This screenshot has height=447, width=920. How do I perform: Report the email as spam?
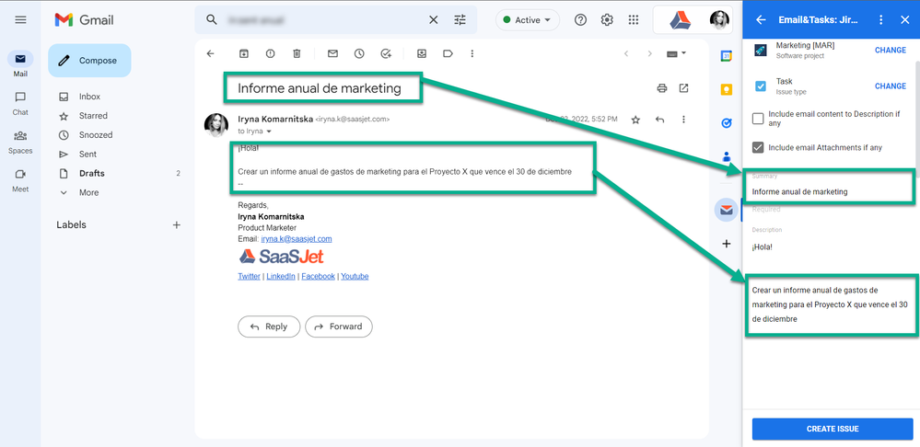270,54
